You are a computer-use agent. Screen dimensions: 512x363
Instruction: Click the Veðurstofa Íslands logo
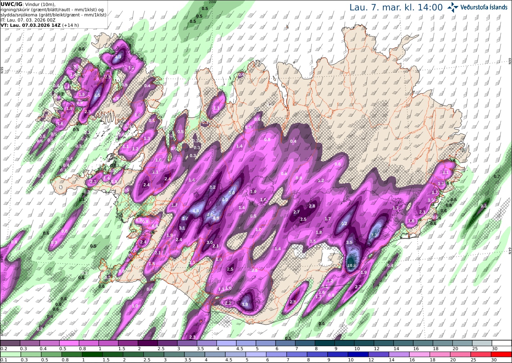477,7
